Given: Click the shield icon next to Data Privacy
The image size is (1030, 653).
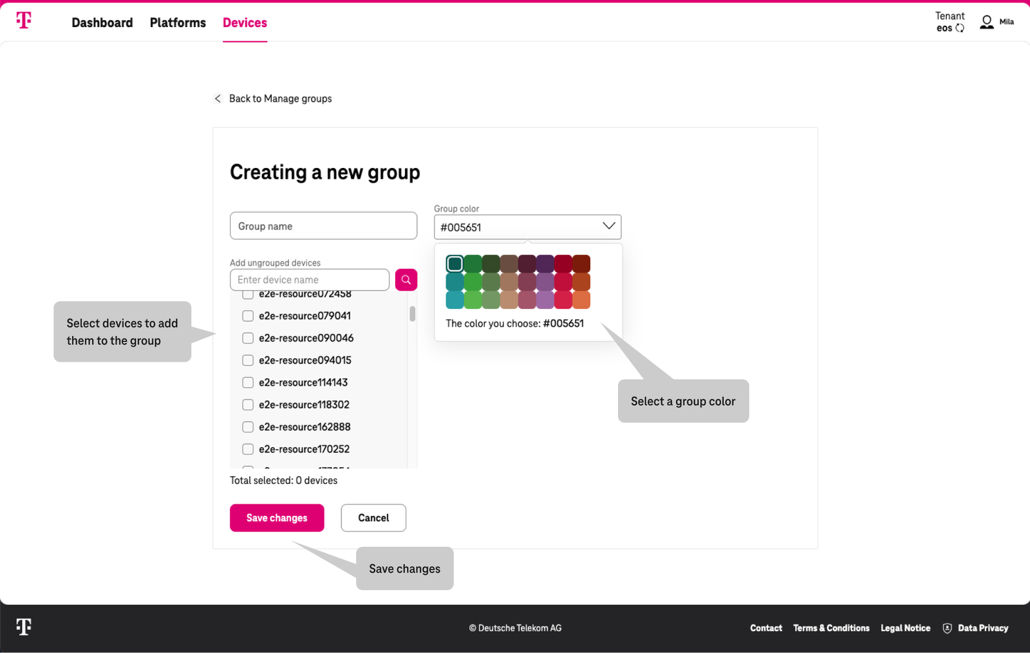Looking at the screenshot, I should [948, 628].
